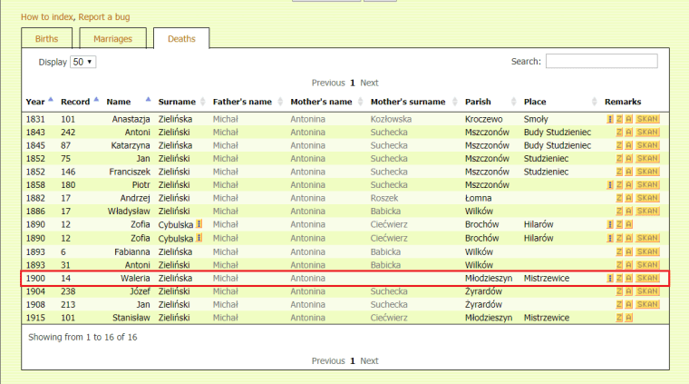Open the How to index link

click(46, 16)
